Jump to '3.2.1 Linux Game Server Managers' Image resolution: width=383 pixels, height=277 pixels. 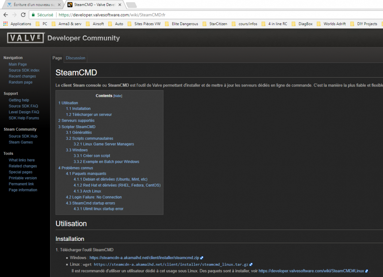point(104,144)
